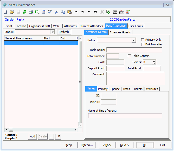Click the Refresh button
This screenshot has height=151, width=174.
(64, 32)
